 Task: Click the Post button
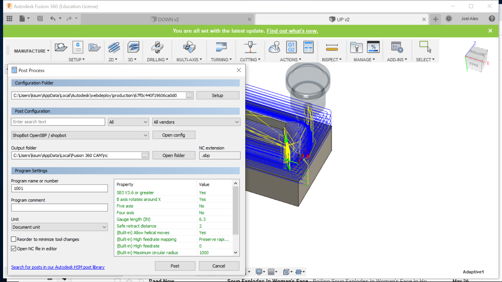point(175,266)
